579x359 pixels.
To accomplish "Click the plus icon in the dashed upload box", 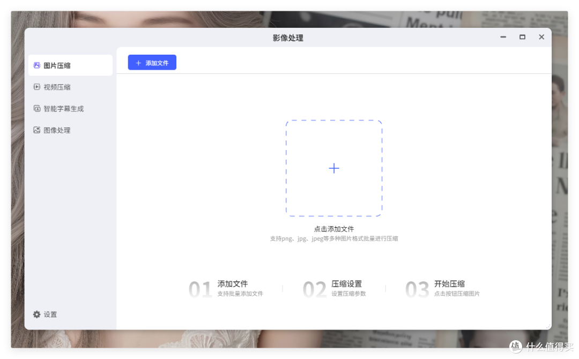I will pyautogui.click(x=334, y=168).
